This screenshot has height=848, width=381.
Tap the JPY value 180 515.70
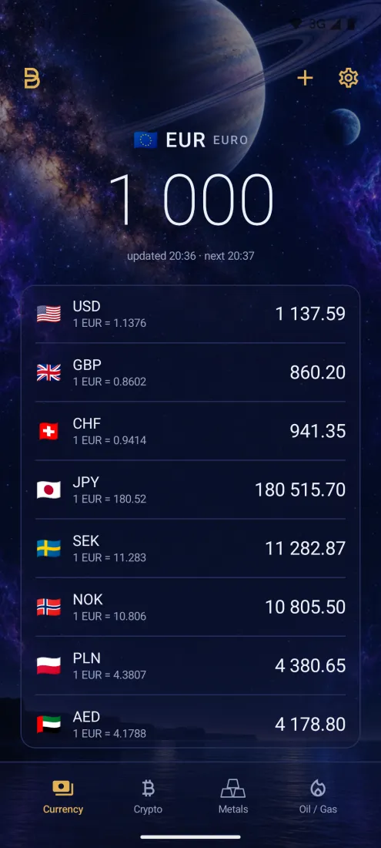tap(300, 490)
